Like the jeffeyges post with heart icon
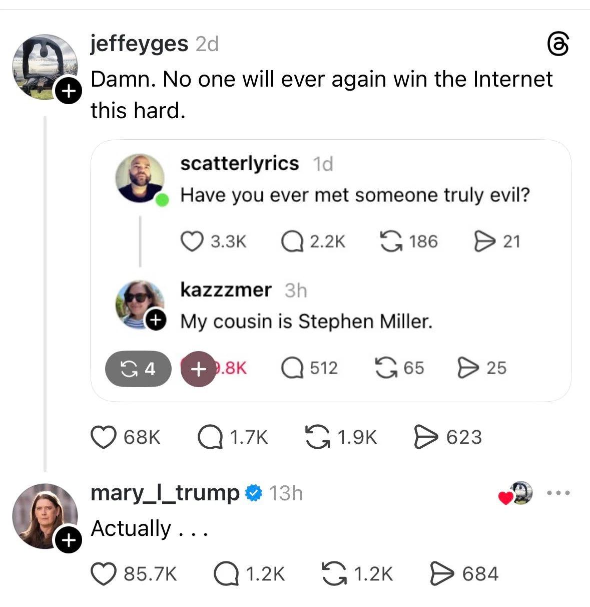Viewport: 590px width, 607px height. tap(103, 436)
